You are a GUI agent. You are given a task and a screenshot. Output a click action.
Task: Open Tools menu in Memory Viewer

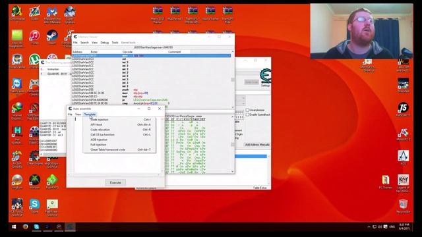click(x=115, y=43)
